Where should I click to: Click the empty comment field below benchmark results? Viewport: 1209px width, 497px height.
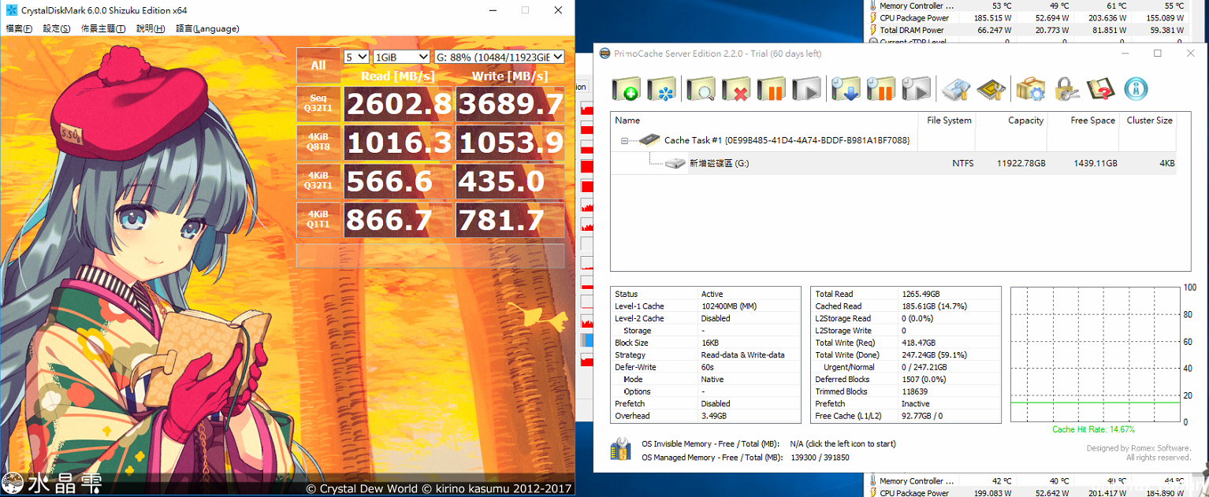pyautogui.click(x=430, y=256)
